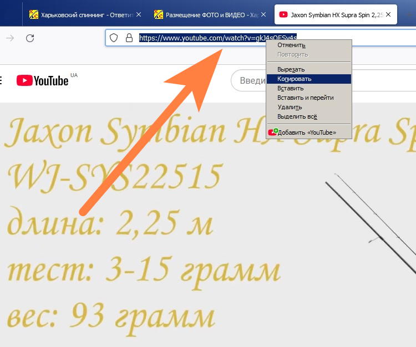This screenshot has width=416, height=347.
Task: Choose Вырезать in the context menu
Action: (309, 69)
